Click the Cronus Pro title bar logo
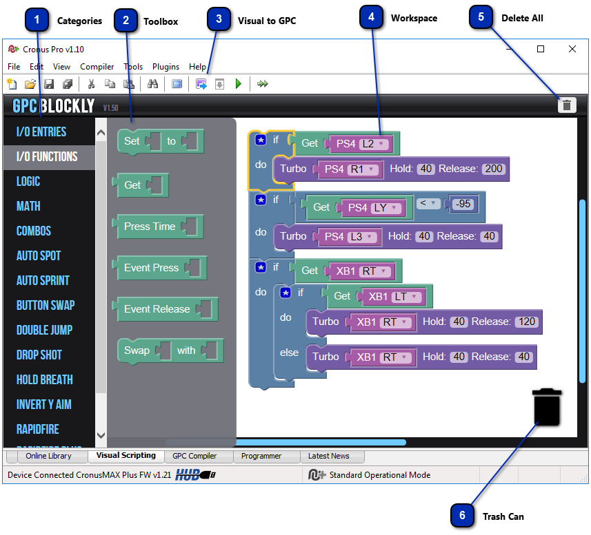 [x=13, y=50]
